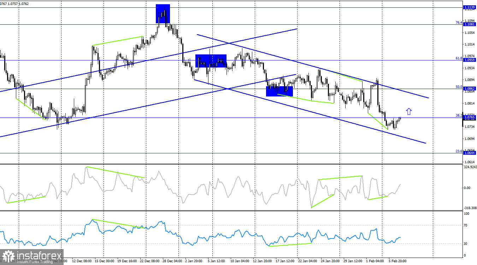Click the 1.0934 price axis value
The width and height of the screenshot is (477, 265).
[470, 68]
